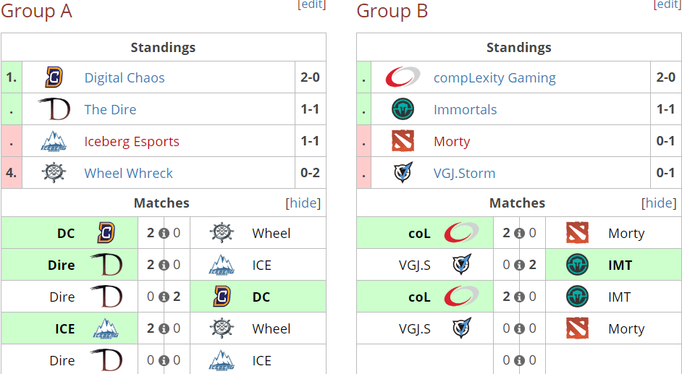Hide the Group A matches list
Screen dimensions: 682x374
[303, 203]
